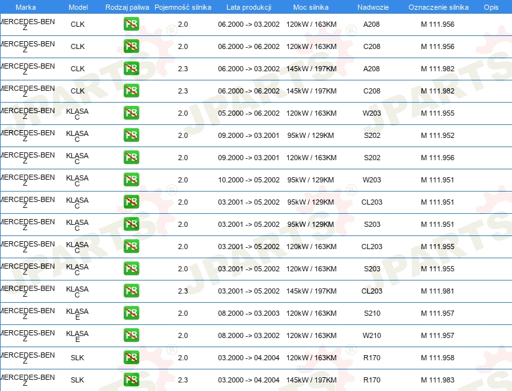This screenshot has width=512, height=391.
Task: Click production years 08.2000 -> 03.2003
Action: [x=249, y=313]
